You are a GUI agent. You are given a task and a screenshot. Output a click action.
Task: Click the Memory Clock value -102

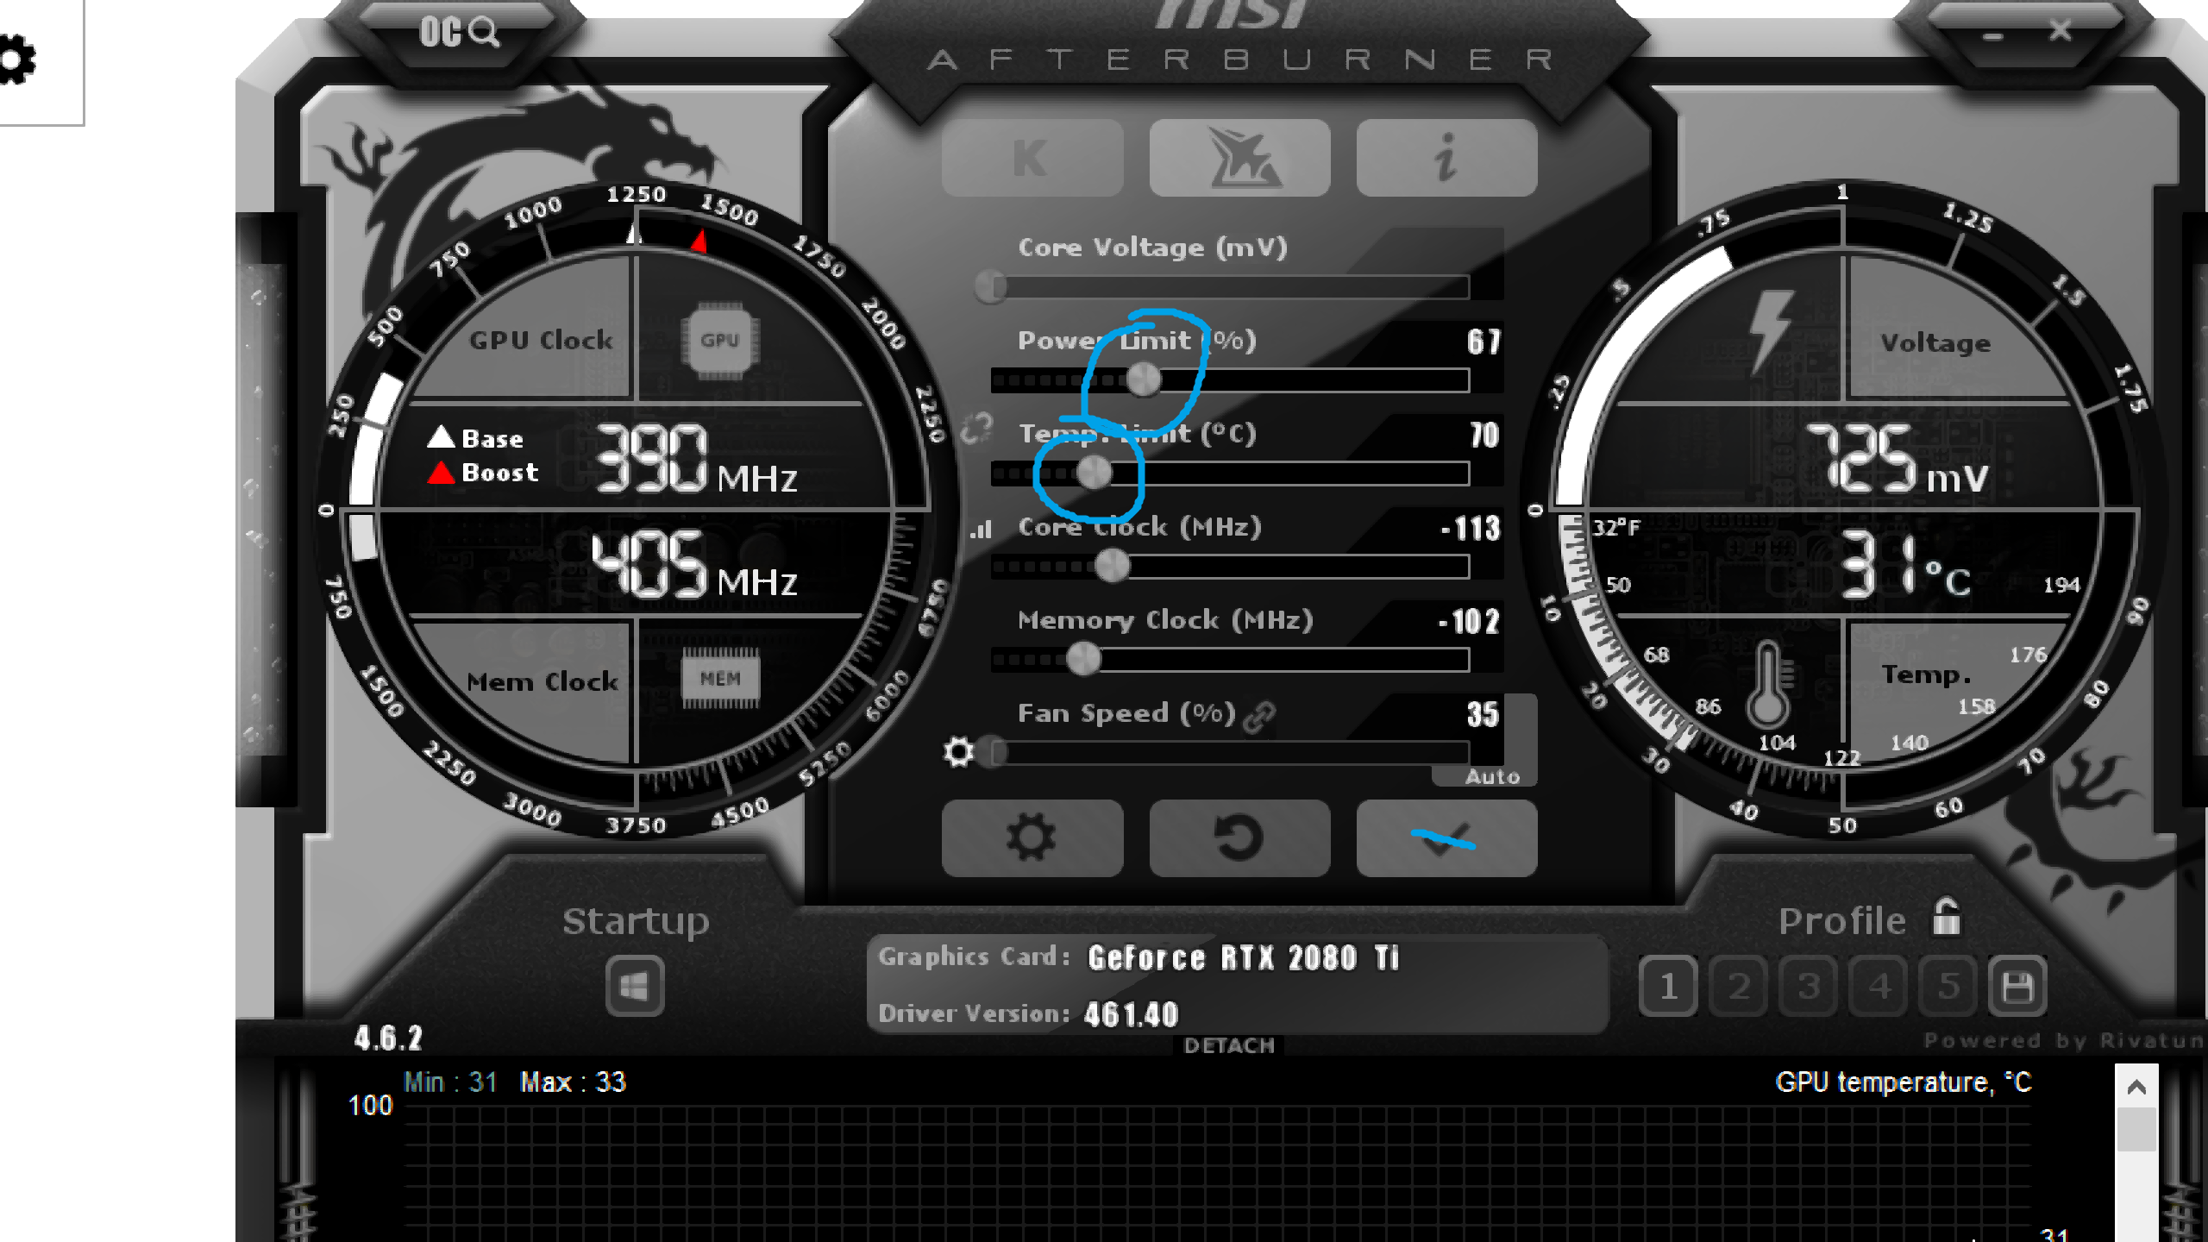coord(1470,622)
